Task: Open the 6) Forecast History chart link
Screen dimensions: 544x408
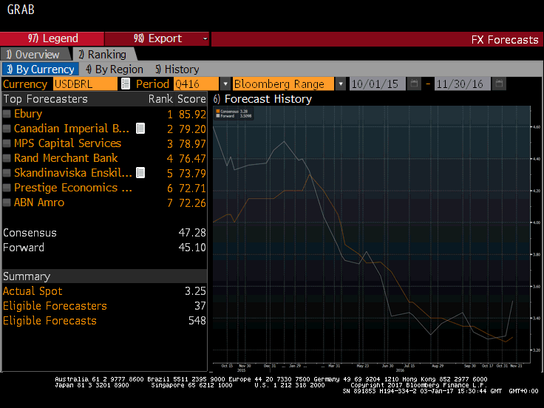Action: 262,99
